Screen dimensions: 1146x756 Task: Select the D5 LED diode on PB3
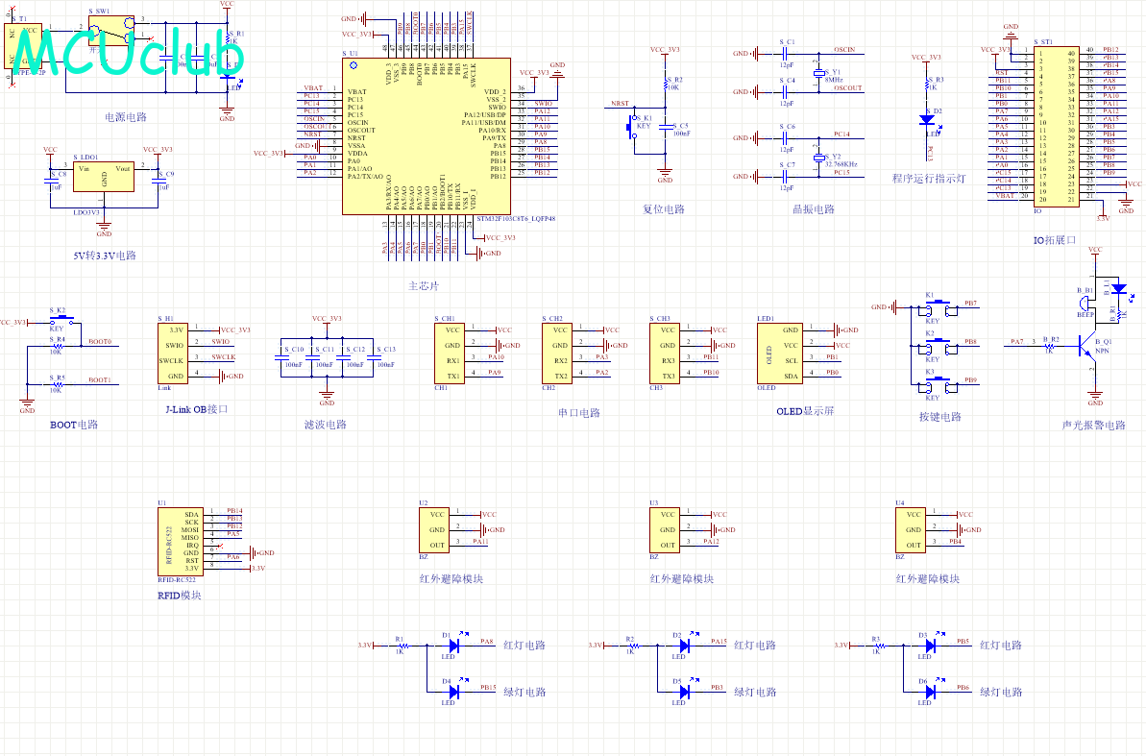[x=685, y=692]
